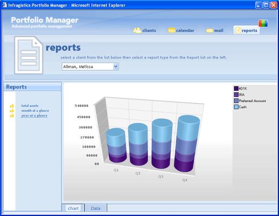The width and height of the screenshot is (279, 216).
Task: Minimize the Internet Explorer window
Action: (x=258, y=5)
